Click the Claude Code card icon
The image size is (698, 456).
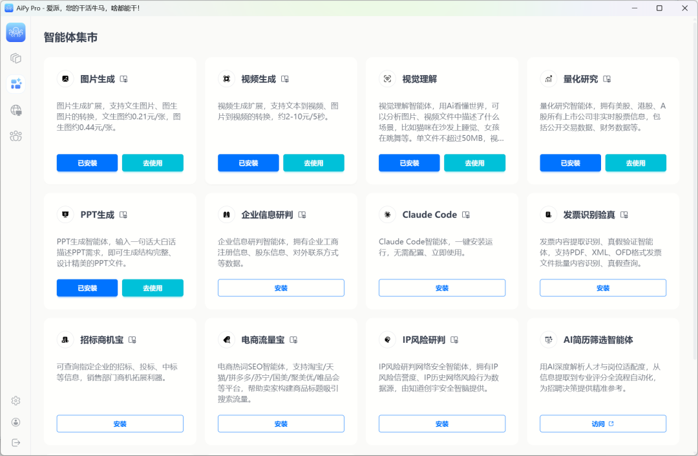pos(387,215)
